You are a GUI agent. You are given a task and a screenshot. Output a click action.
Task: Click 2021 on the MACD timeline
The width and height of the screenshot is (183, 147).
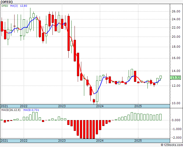point(4,141)
